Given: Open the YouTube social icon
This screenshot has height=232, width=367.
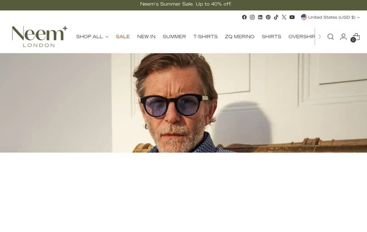Looking at the screenshot, I should point(292,17).
